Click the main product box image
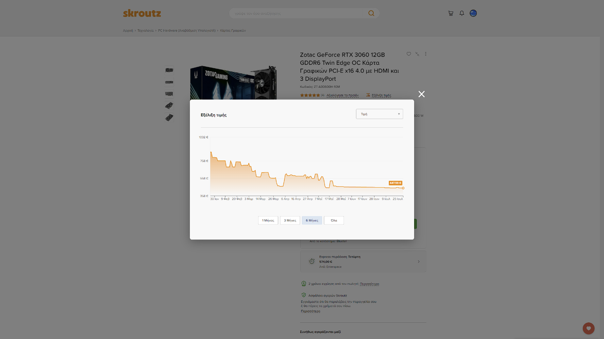Image resolution: width=604 pixels, height=339 pixels. pos(233,83)
